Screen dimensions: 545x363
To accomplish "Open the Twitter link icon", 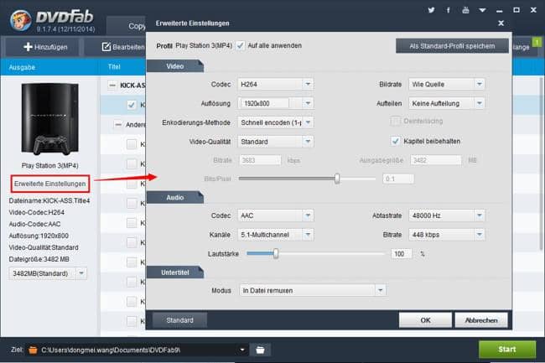I will [x=431, y=10].
